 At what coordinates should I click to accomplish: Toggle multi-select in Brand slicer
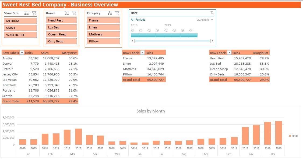tap(67, 13)
